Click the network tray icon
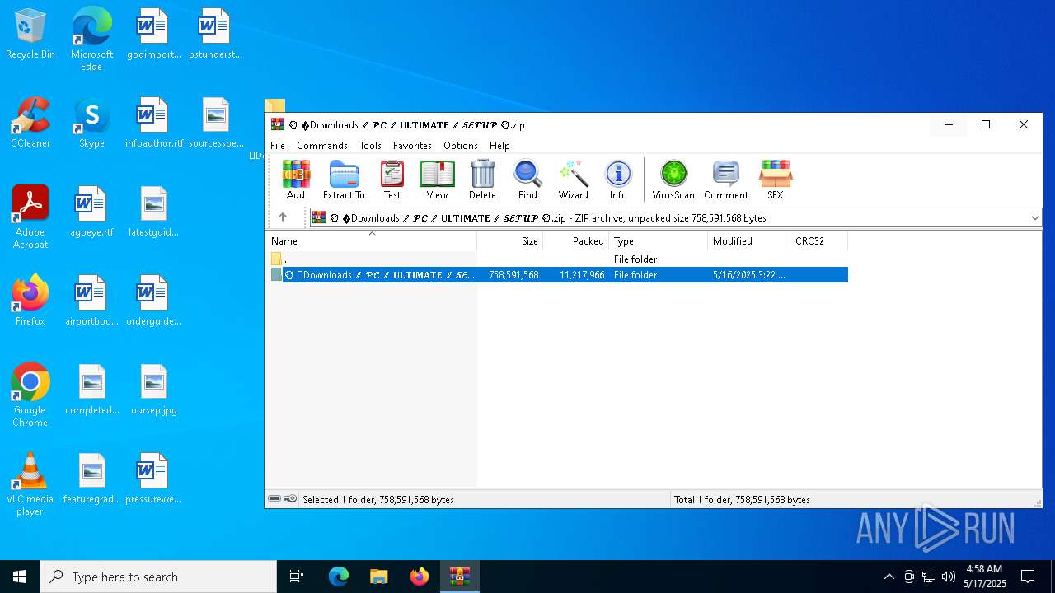The image size is (1055, 593). pyautogui.click(x=929, y=577)
